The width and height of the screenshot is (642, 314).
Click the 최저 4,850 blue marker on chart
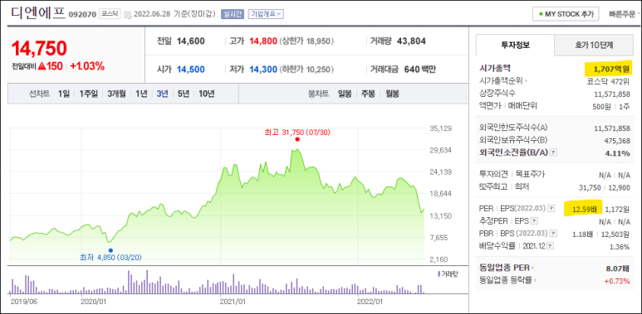pos(110,250)
